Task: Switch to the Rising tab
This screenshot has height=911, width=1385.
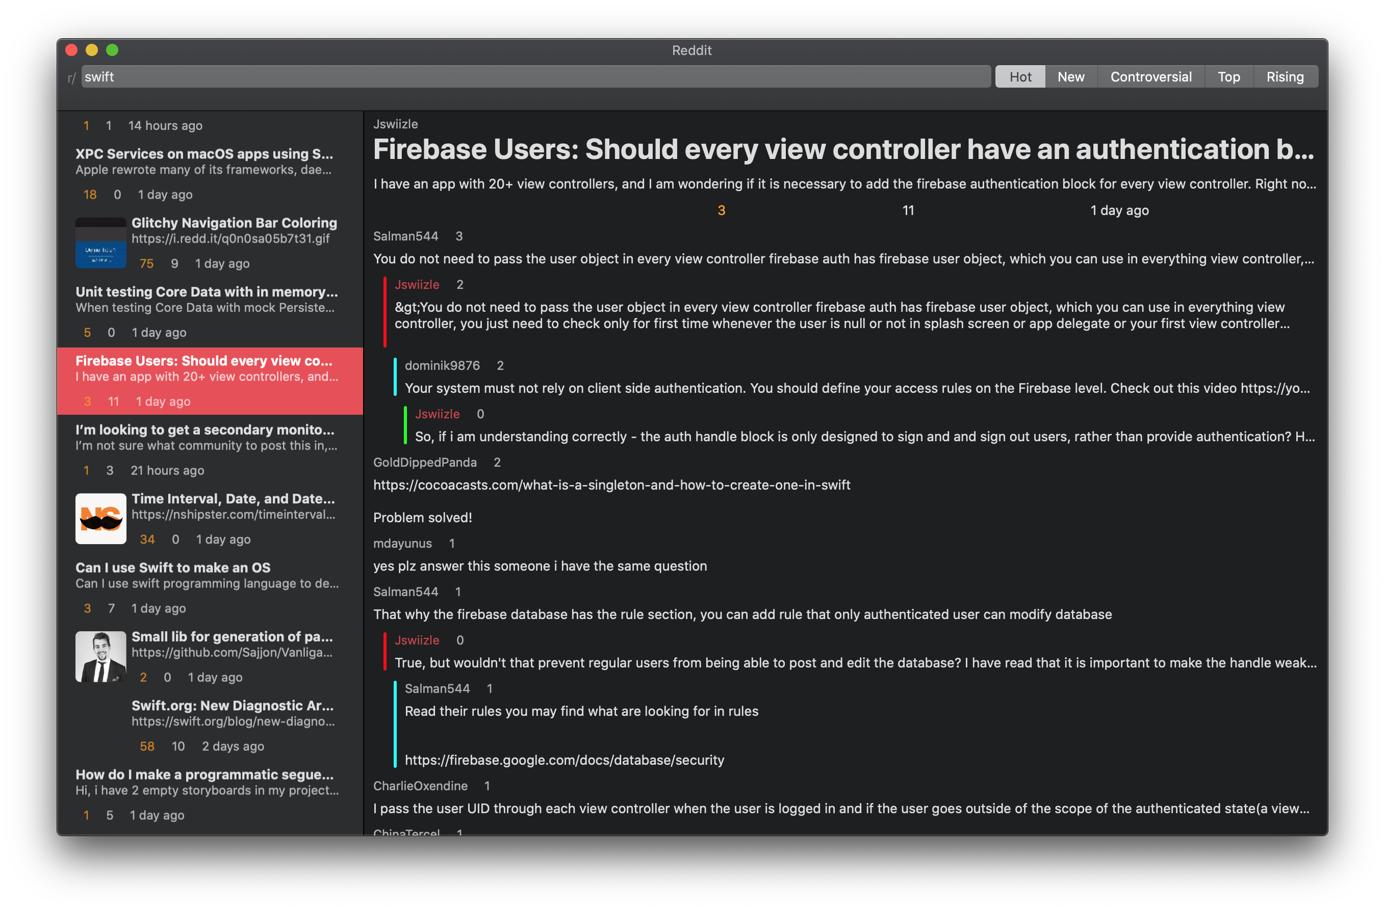Action: tap(1285, 77)
